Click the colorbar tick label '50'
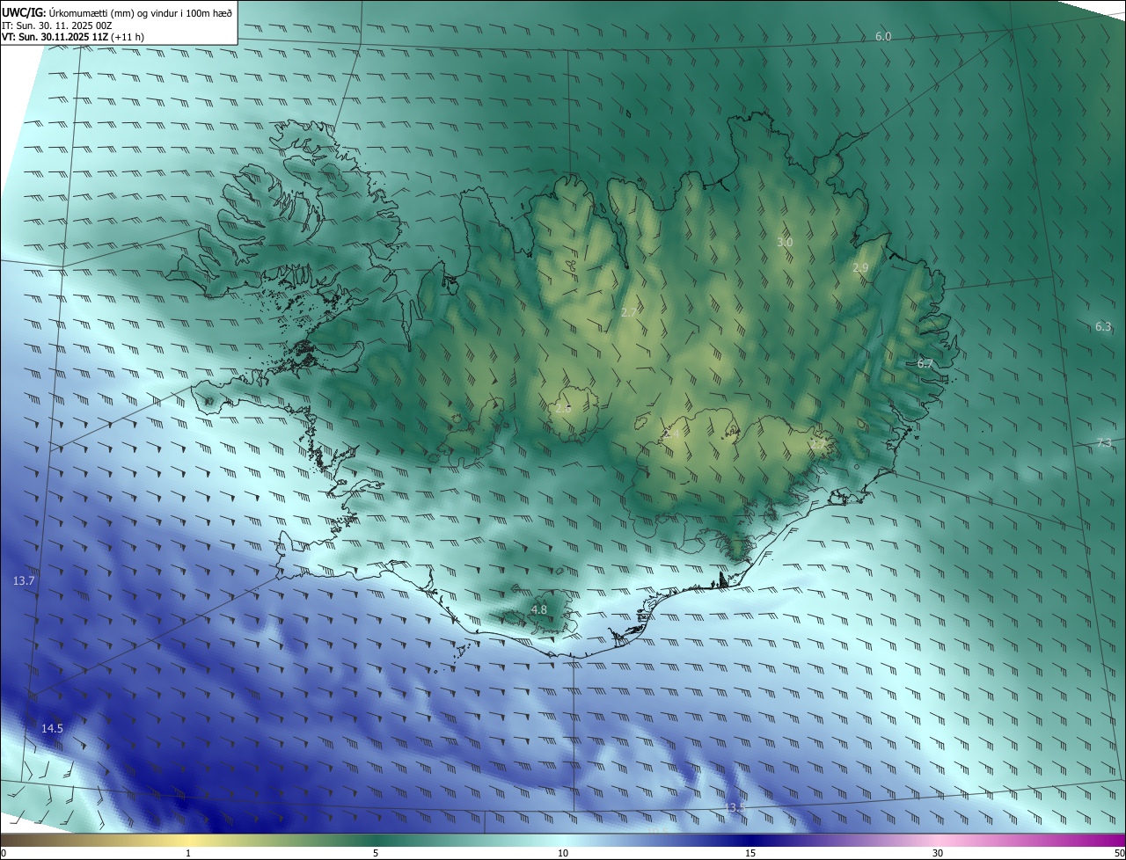Viewport: 1126px width, 860px height. tap(1119, 853)
